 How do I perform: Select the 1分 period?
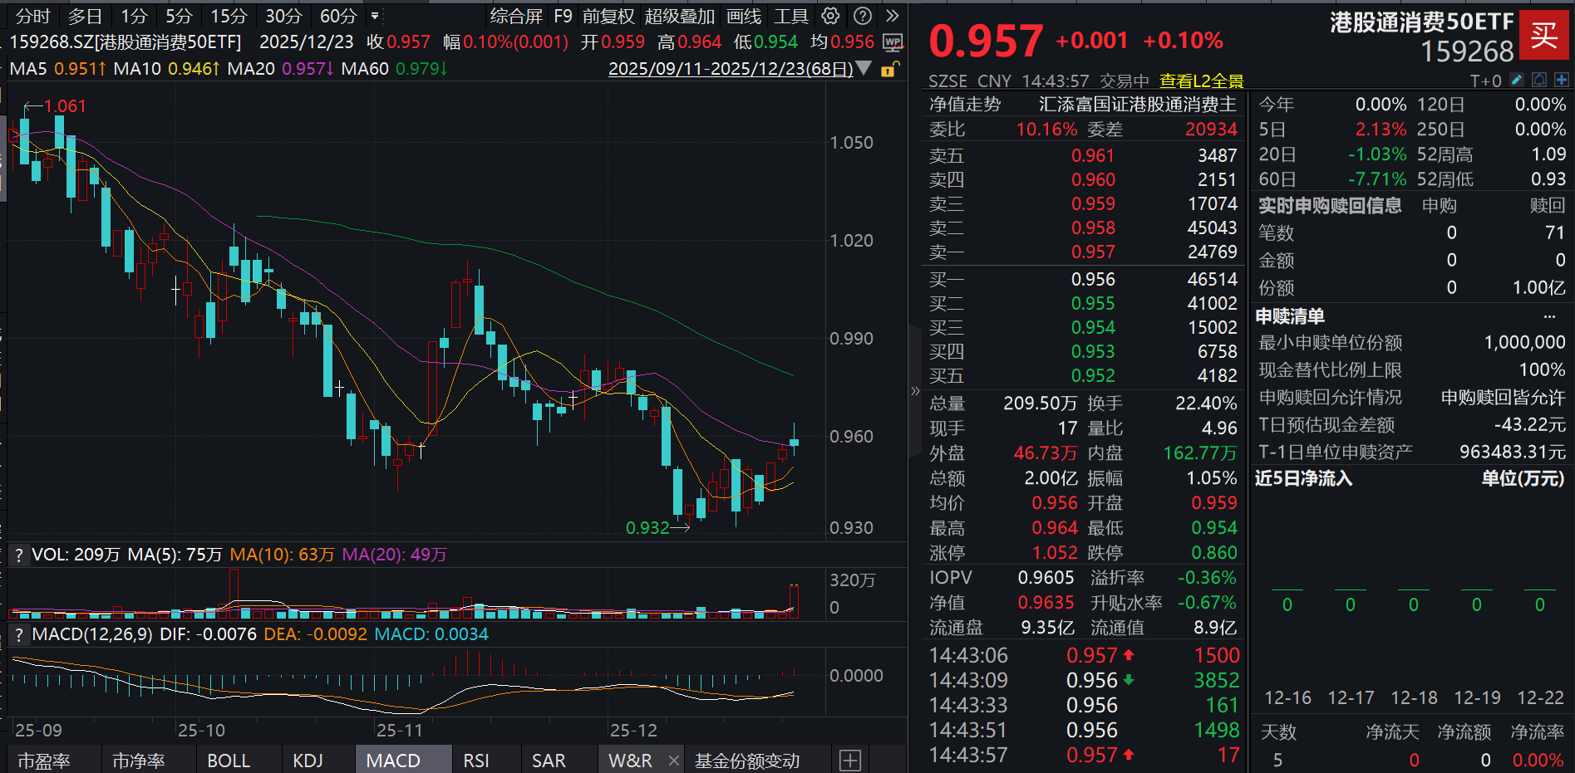[x=134, y=16]
